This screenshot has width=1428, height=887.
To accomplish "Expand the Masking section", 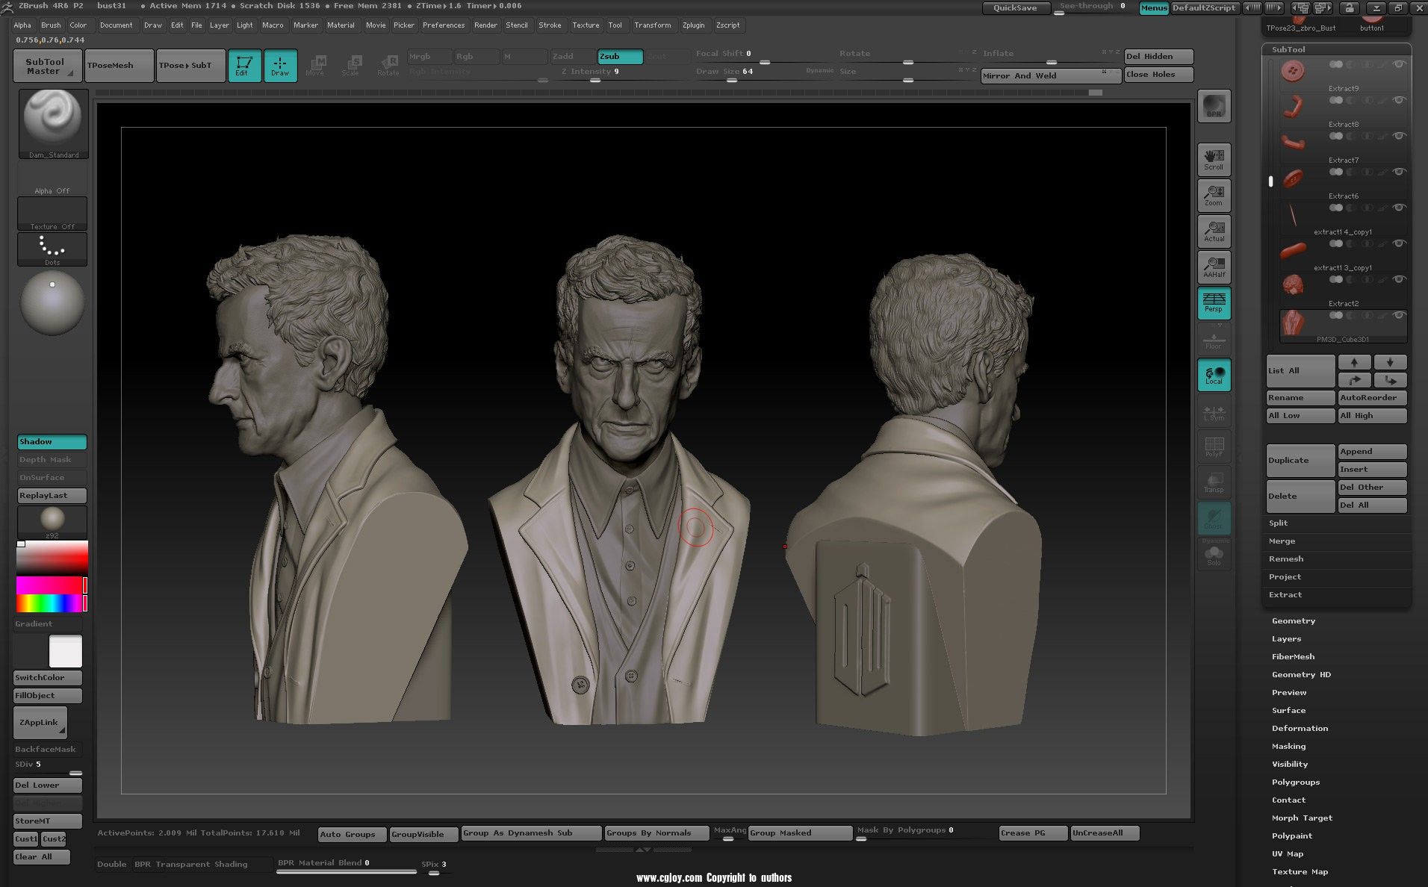I will click(1288, 747).
